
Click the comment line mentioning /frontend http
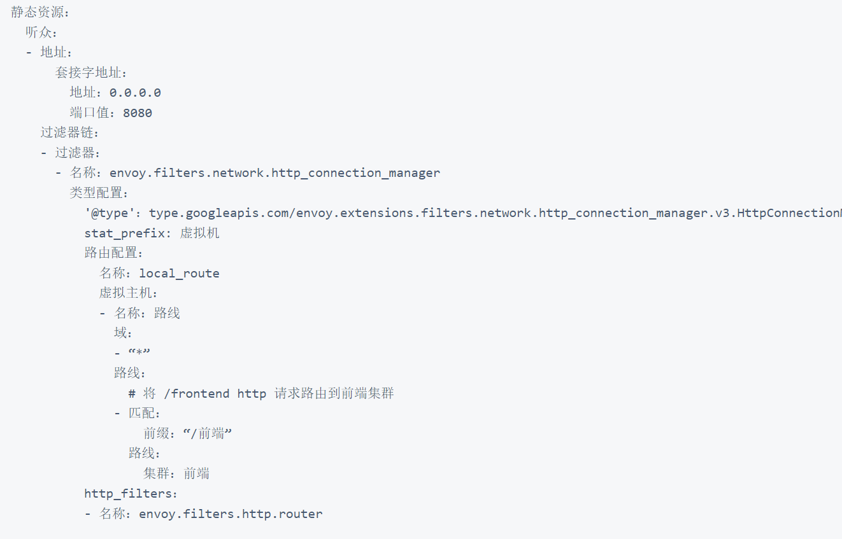(261, 393)
